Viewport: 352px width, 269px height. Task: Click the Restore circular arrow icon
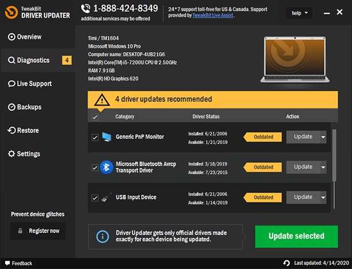point(11,130)
